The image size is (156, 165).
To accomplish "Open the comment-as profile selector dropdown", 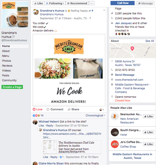I will 102,110.
